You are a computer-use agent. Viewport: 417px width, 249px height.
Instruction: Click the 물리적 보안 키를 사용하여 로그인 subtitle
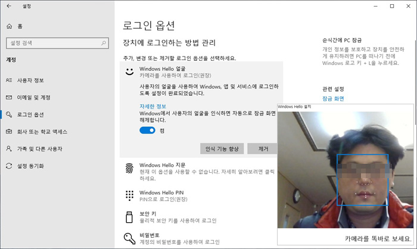[178, 220]
